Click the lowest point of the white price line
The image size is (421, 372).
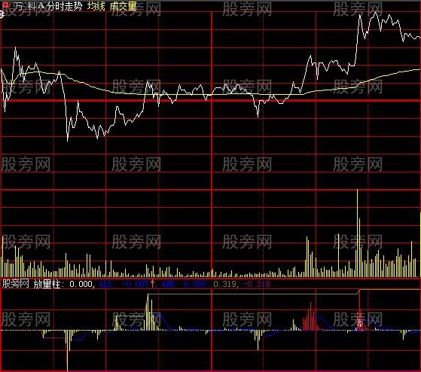pyautogui.click(x=67, y=140)
